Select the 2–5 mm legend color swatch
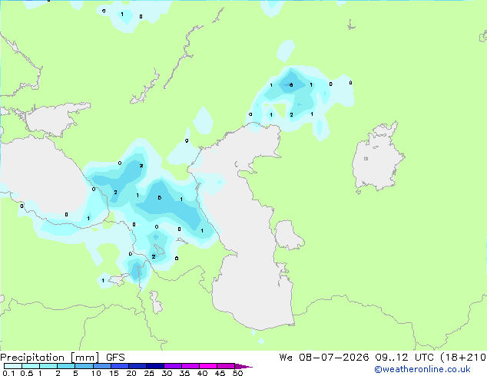487x376 pixels. pyautogui.click(x=66, y=366)
